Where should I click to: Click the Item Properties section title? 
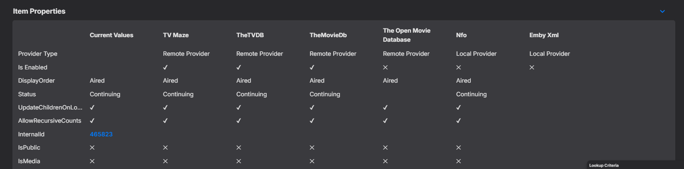click(x=39, y=11)
